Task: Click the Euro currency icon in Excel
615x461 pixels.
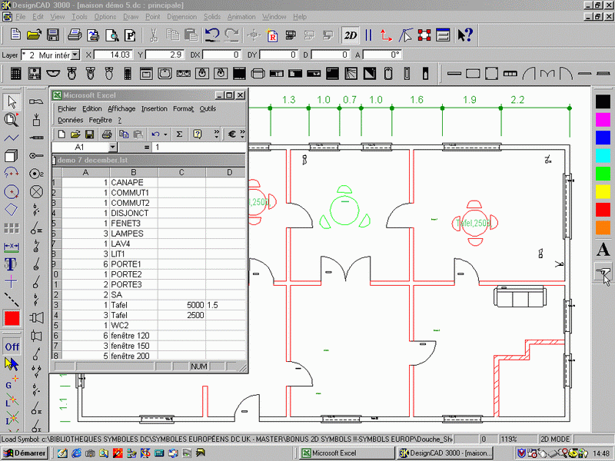Action: [x=232, y=134]
